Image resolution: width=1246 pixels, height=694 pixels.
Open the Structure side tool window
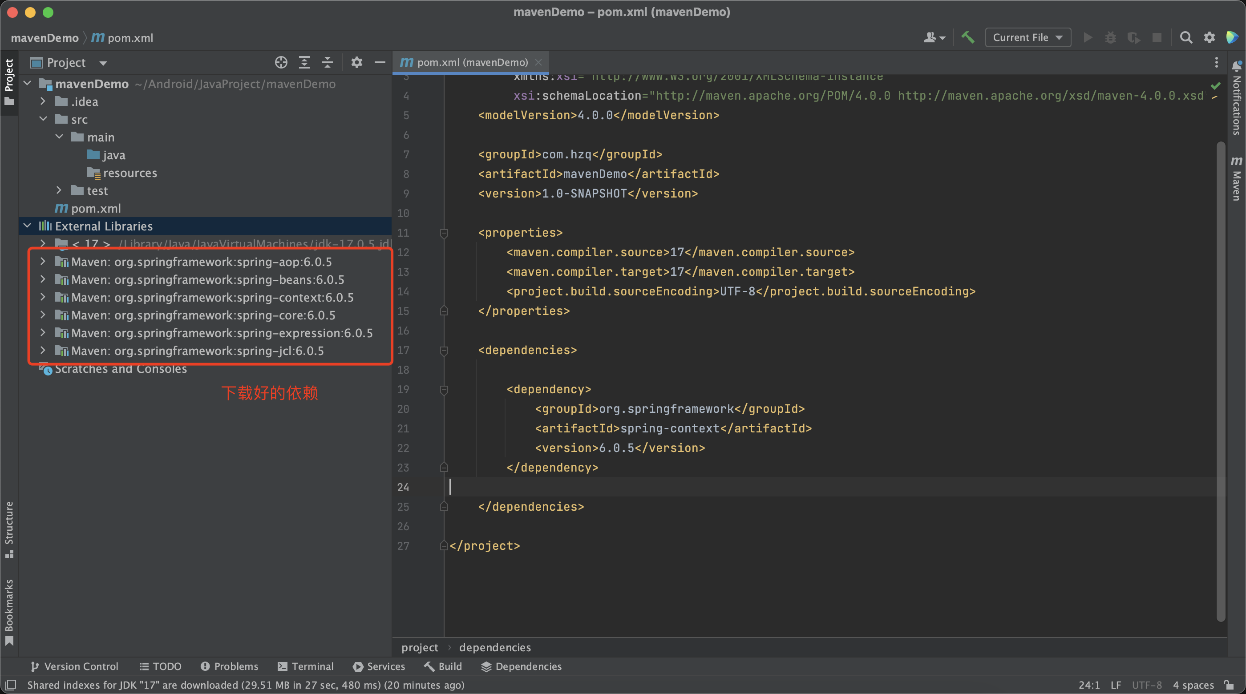9,529
